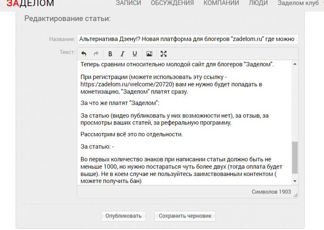Click the line 'За что же платят "Заделом":'
The height and width of the screenshot is (230, 324).
[120, 103]
